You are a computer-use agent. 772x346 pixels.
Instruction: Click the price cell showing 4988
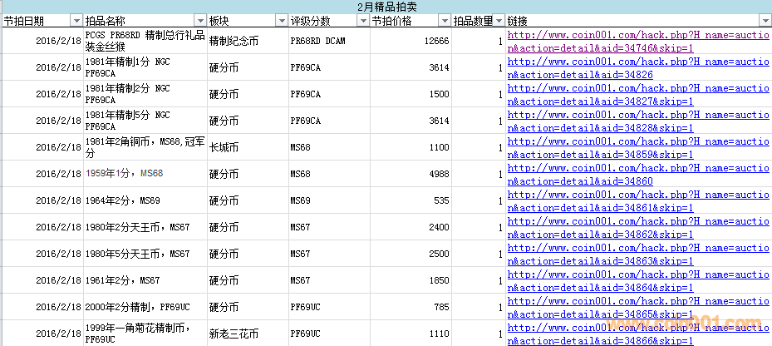point(411,174)
